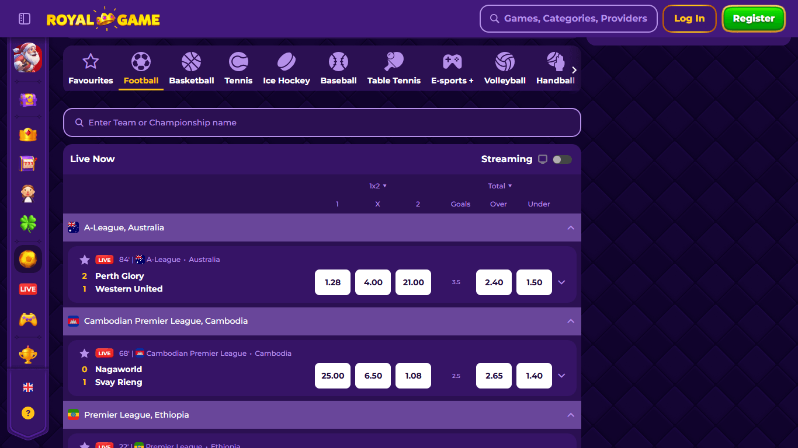
Task: Select Over 3.5 odds 2.40
Action: pos(494,282)
